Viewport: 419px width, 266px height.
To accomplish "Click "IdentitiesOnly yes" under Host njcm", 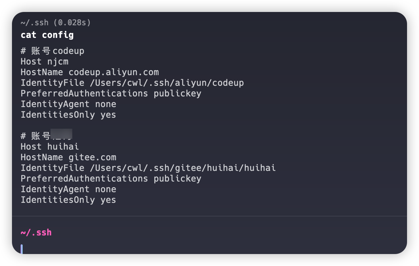I will coord(68,115).
